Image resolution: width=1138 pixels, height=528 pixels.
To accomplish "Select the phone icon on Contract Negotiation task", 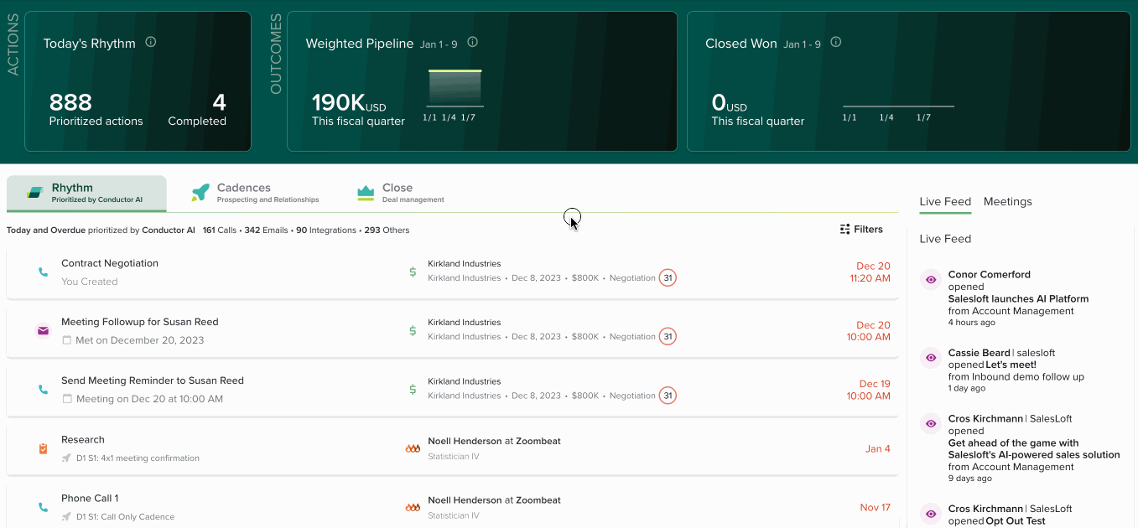I will pos(43,272).
